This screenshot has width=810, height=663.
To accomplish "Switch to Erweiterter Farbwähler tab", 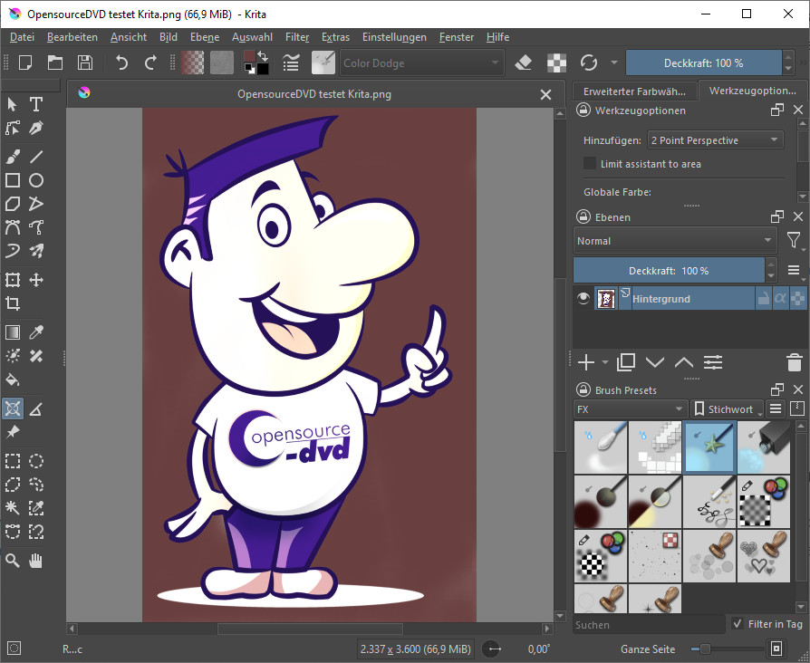I will coord(634,91).
